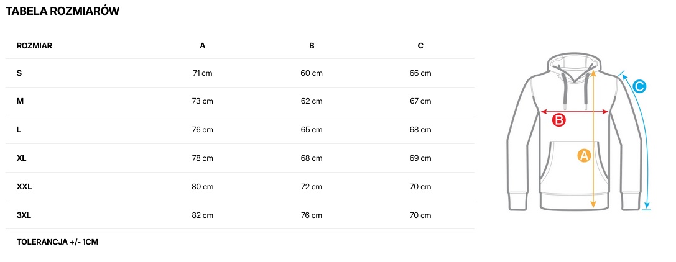Image resolution: width=676 pixels, height=262 pixels.
Task: Click the blue C marker circle
Action: (x=639, y=87)
